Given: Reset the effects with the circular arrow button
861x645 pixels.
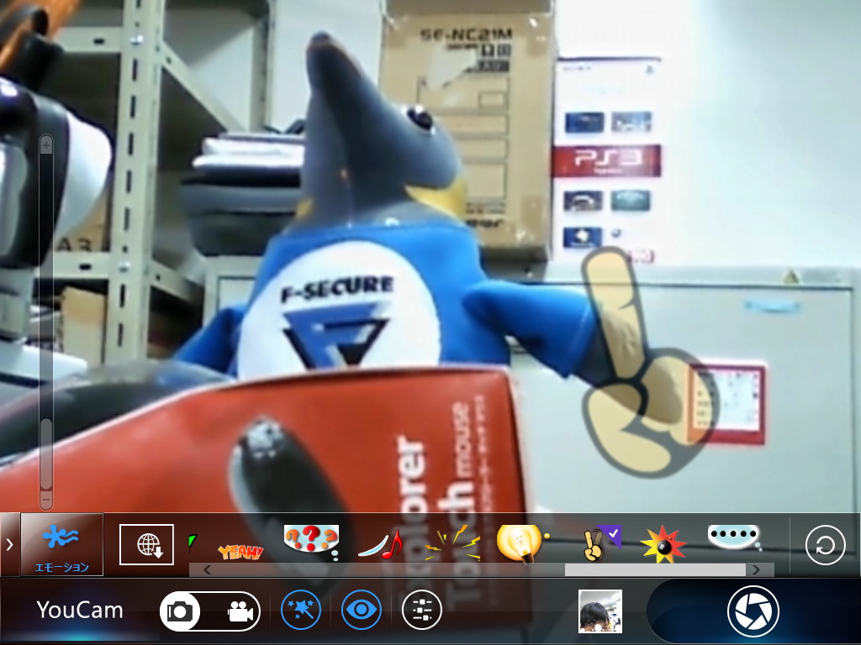Looking at the screenshot, I should click(x=825, y=544).
